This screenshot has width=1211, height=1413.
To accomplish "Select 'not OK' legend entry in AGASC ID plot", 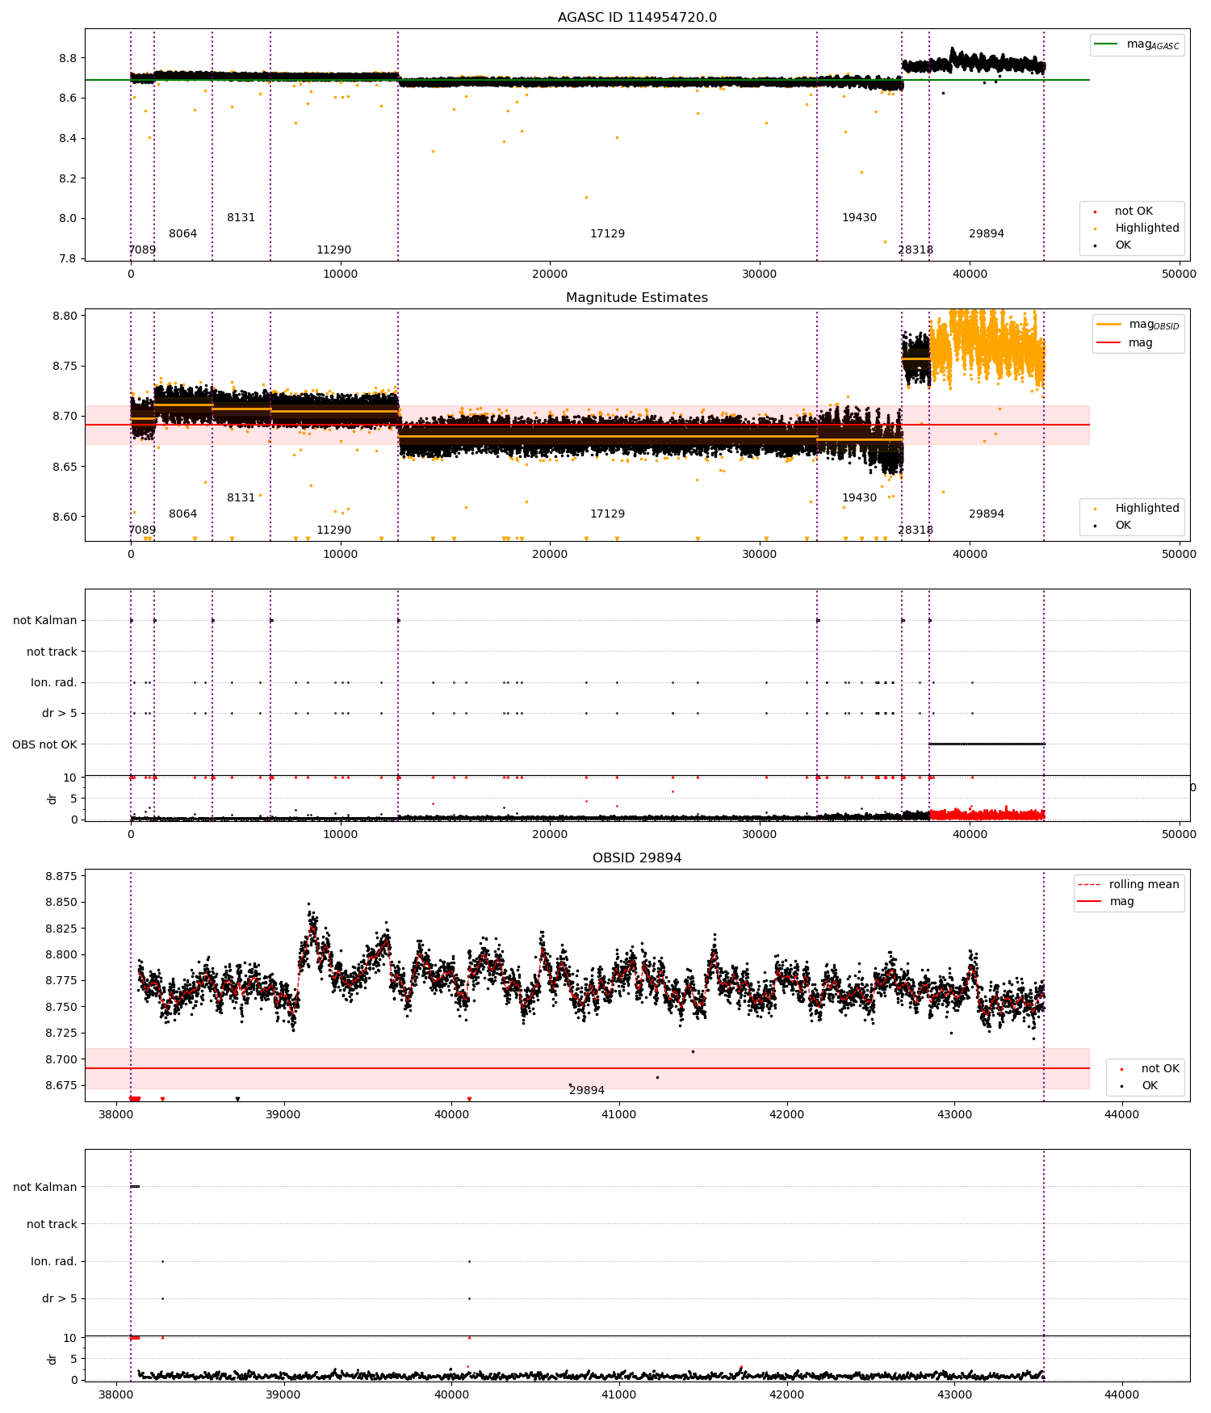I will point(1133,212).
